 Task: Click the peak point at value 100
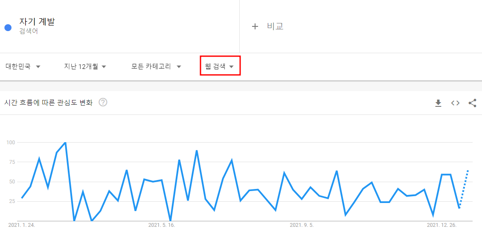coord(65,143)
